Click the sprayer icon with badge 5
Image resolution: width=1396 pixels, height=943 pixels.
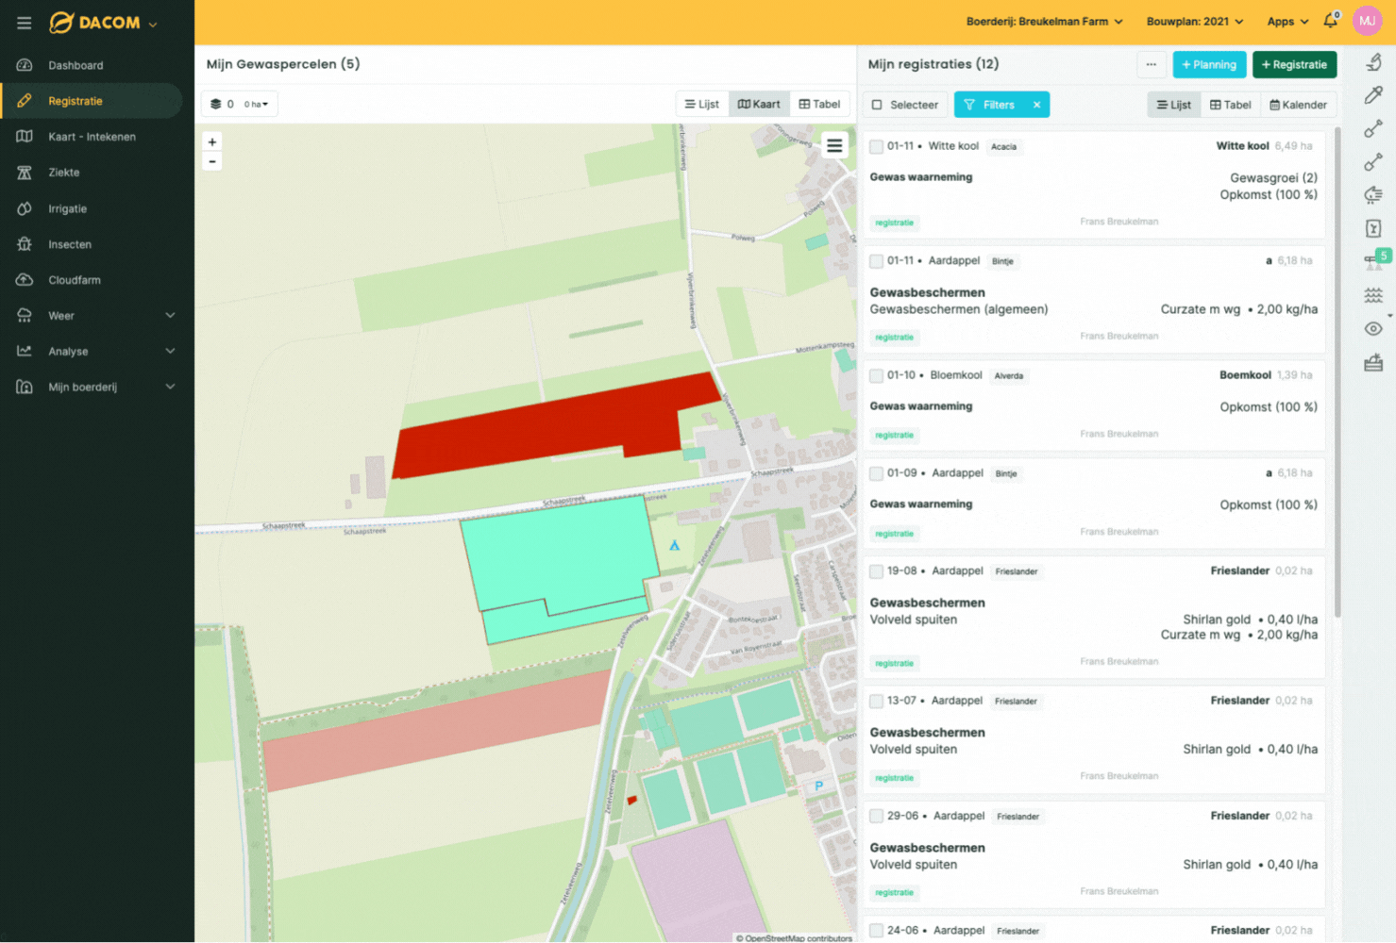click(x=1375, y=261)
